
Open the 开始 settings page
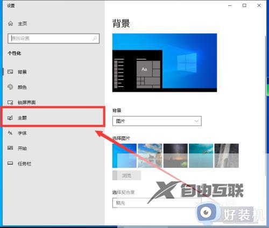point(22,148)
